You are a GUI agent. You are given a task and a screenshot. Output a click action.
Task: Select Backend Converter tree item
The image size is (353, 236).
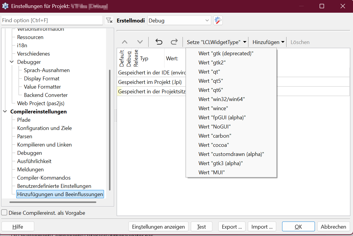(x=46, y=95)
